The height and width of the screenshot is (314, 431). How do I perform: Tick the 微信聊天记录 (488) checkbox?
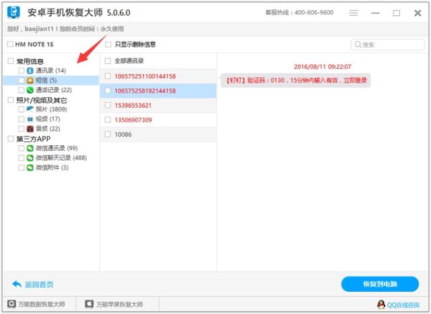[21, 158]
